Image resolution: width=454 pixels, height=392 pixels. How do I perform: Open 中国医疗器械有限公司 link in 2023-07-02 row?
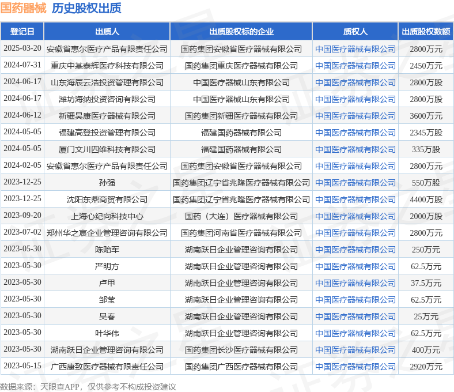tap(355, 233)
